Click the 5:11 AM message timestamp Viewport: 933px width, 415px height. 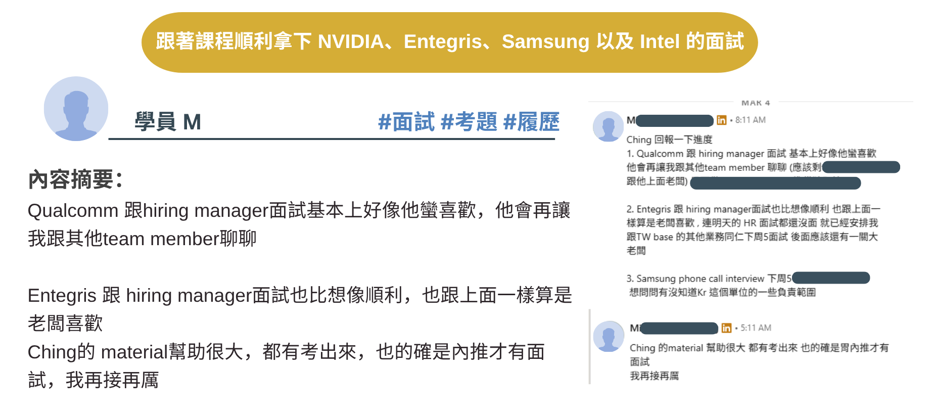click(x=756, y=328)
